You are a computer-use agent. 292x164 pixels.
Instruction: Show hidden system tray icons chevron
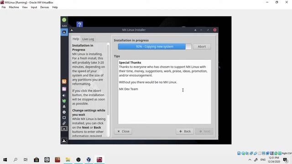point(250,160)
